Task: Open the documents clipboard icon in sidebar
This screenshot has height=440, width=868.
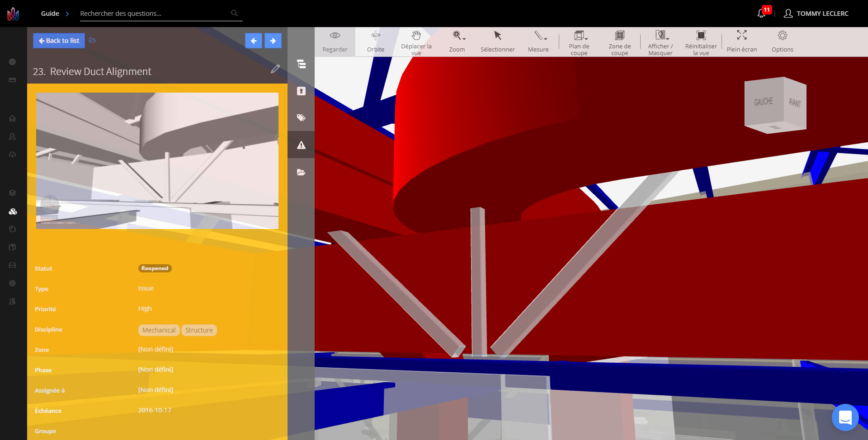Action: coord(12,247)
